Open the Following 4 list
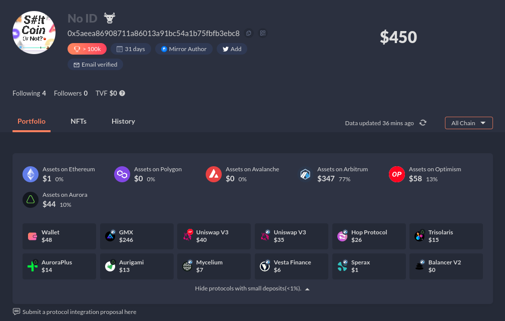Image resolution: width=505 pixels, height=321 pixels. [x=30, y=93]
